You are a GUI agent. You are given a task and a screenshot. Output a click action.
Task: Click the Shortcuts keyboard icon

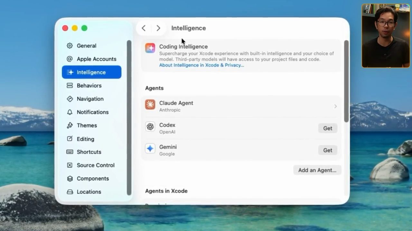(x=70, y=152)
